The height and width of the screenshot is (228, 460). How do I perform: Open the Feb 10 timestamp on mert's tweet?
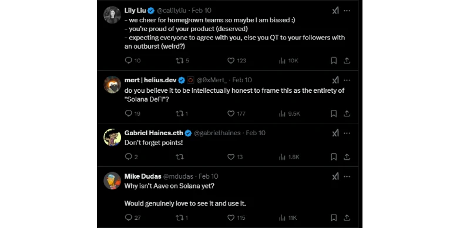point(242,80)
